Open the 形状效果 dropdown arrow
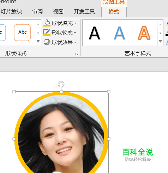Image resolution: width=168 pixels, height=173 pixels. pyautogui.click(x=75, y=42)
